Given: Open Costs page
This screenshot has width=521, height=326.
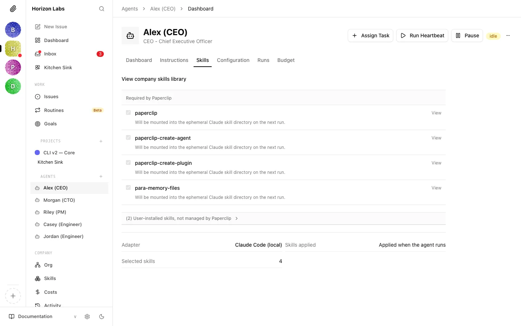Looking at the screenshot, I should coord(69,292).
